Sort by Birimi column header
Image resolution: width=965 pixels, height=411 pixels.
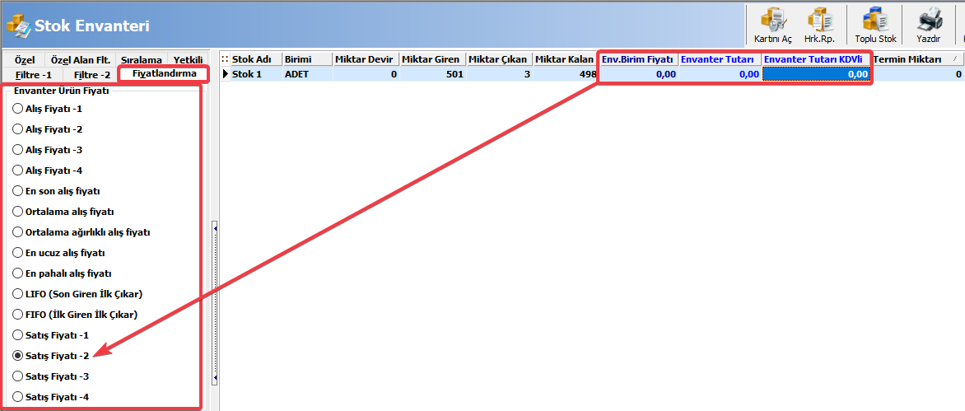pos(307,59)
